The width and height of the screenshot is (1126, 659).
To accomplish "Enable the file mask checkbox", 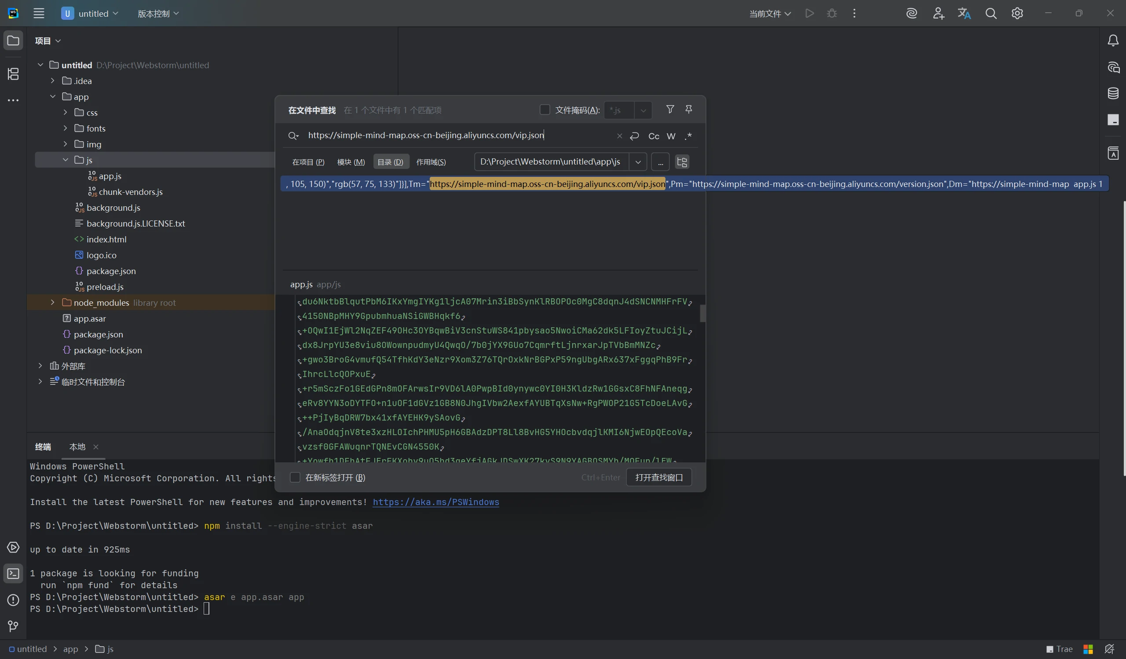I will 545,110.
